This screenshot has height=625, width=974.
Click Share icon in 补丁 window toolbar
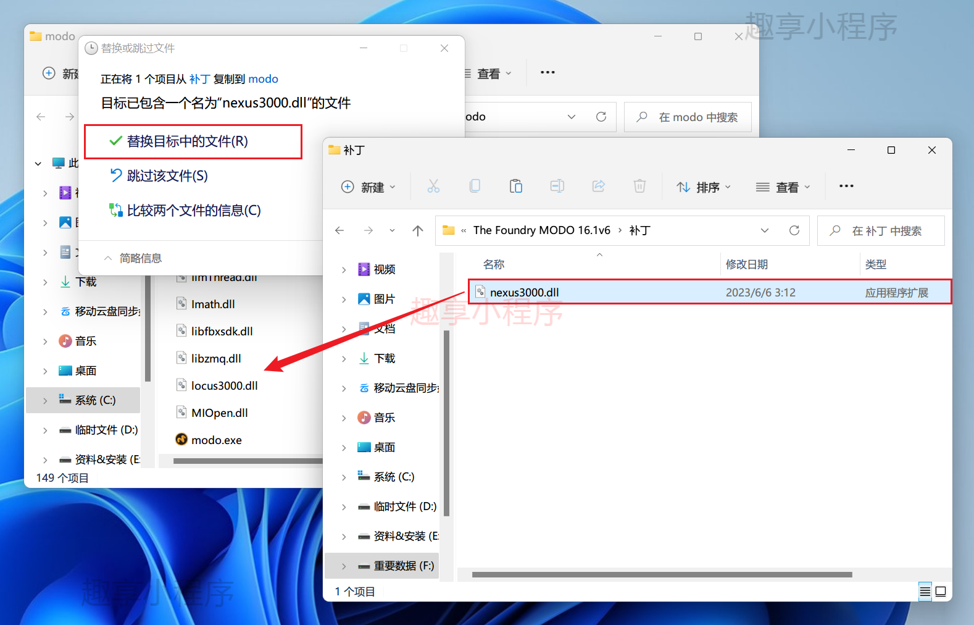click(x=599, y=187)
